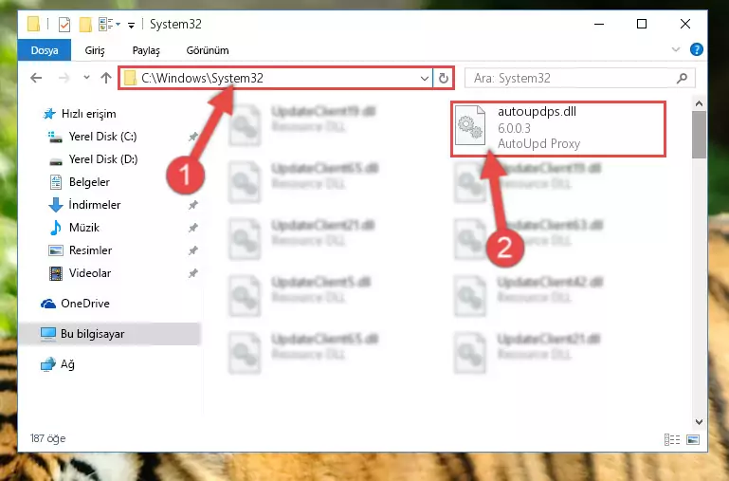Image resolution: width=729 pixels, height=481 pixels.
Task: Open the recent locations dropdown arrow
Action: coord(86,78)
